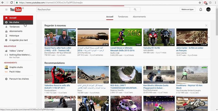
Task: Click the Recommandations section heading
Action: [x=54, y=63]
